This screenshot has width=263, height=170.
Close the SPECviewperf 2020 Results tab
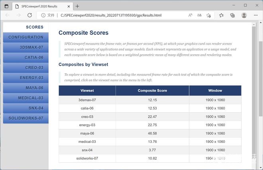[69, 6]
